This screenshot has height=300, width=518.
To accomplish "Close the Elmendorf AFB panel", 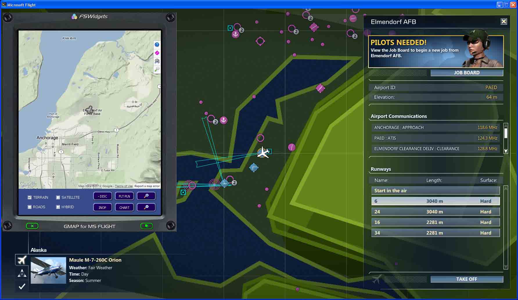I will (504, 21).
